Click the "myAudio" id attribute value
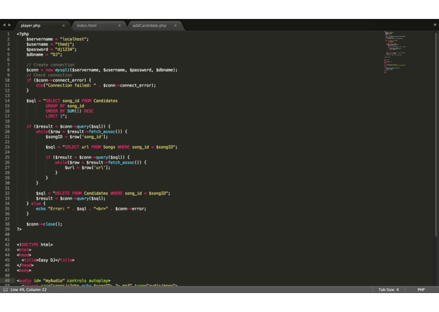439x312 pixels. pyautogui.click(x=54, y=280)
